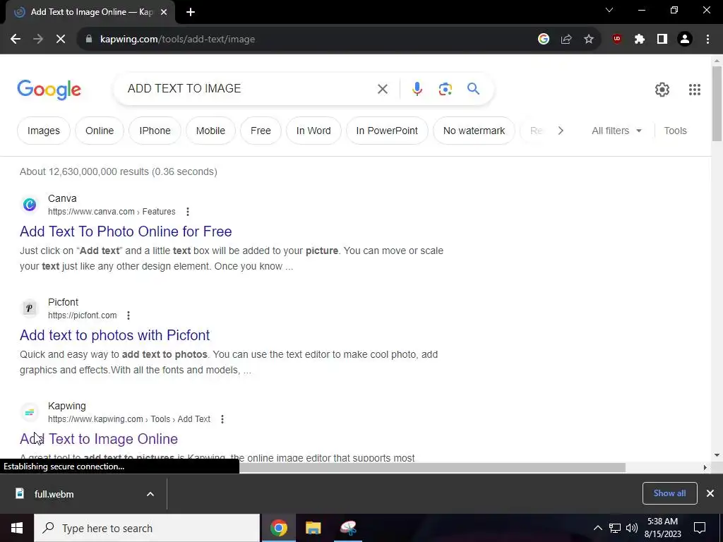Show hidden system tray icons

[597, 528]
